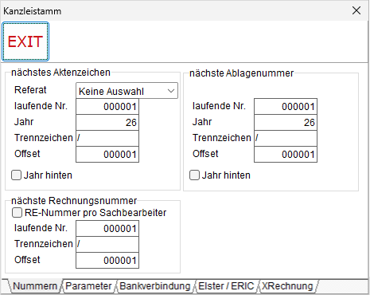This screenshot has width=370, height=295.
Task: Click laufende Nr. field under nächstes Aktenzeichen
Action: (x=107, y=106)
